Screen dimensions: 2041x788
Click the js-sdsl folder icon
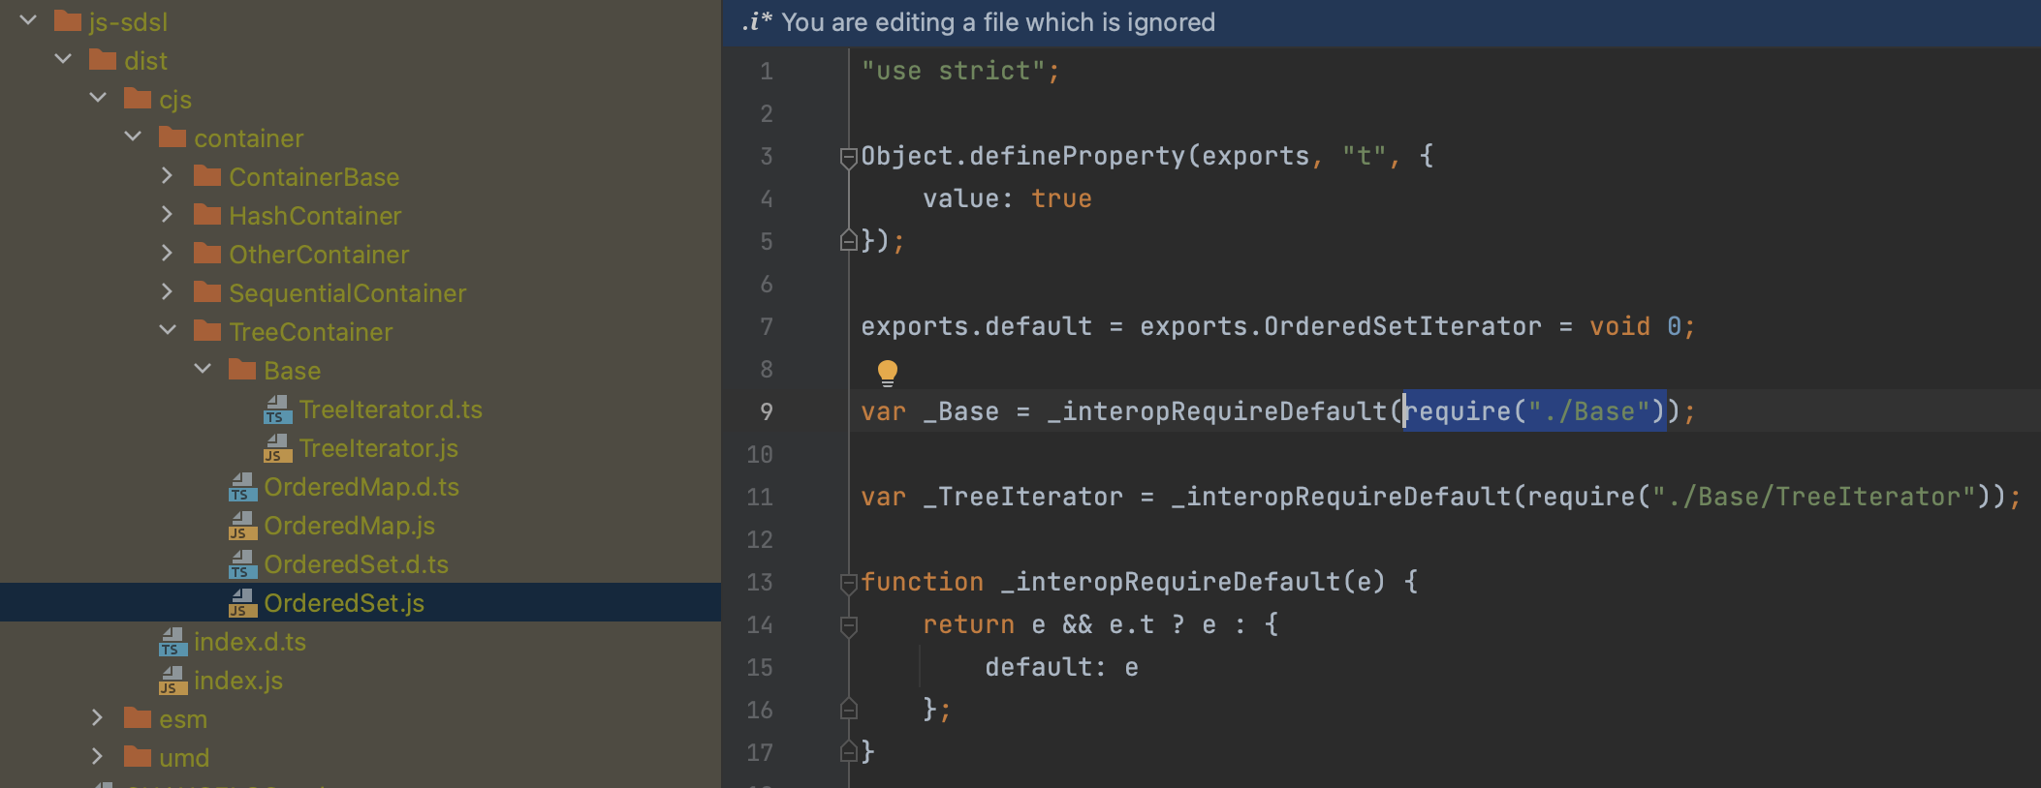(x=68, y=20)
